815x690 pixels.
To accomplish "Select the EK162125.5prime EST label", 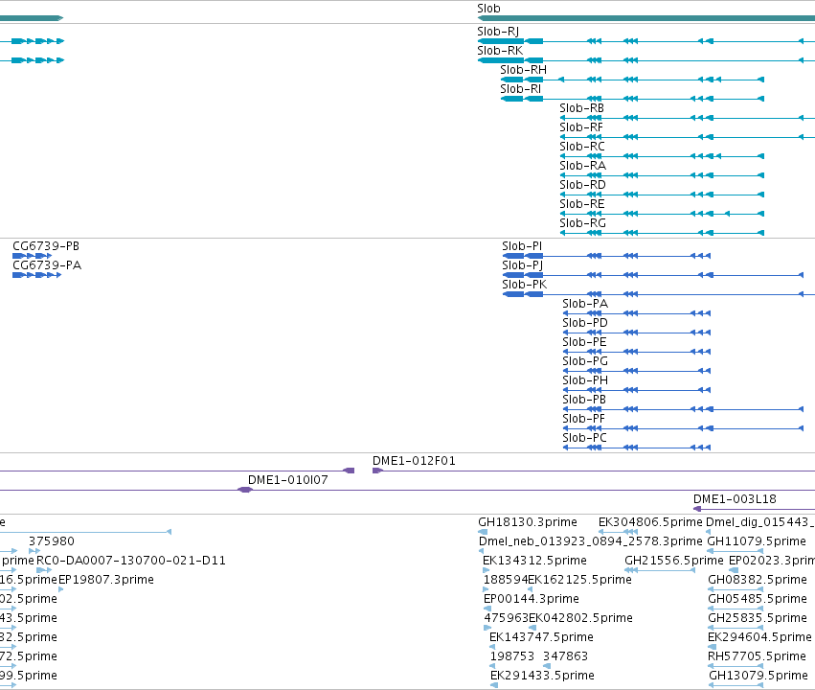I will point(580,580).
